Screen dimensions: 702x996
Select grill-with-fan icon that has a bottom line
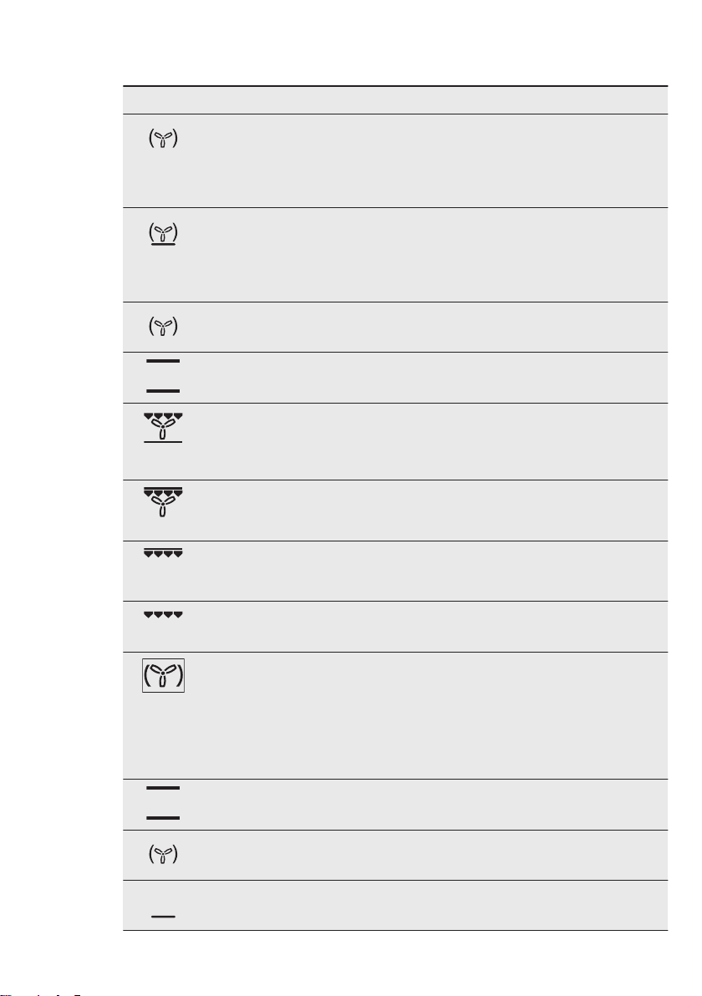click(163, 428)
